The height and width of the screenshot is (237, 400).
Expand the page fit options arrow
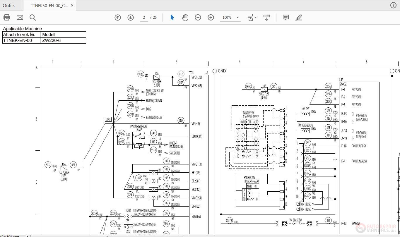(255, 17)
